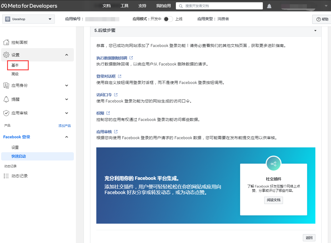Click the blurred 应用编号 value
331x243 pixels.
coord(102,19)
